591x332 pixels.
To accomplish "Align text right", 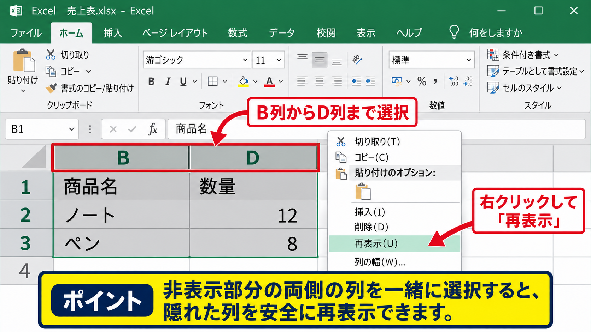I will pos(337,82).
